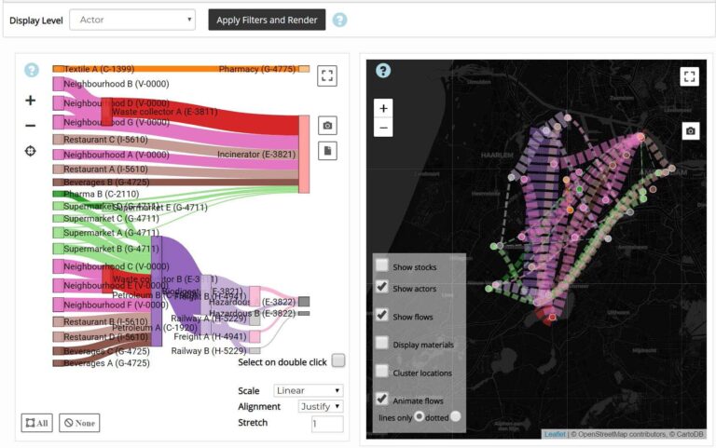The width and height of the screenshot is (716, 448).
Task: Uncheck the Show actors checkbox
Action: (x=382, y=287)
